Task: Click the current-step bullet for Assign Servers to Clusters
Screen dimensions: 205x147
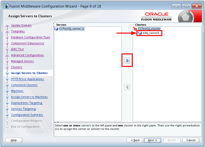Action: (7, 73)
